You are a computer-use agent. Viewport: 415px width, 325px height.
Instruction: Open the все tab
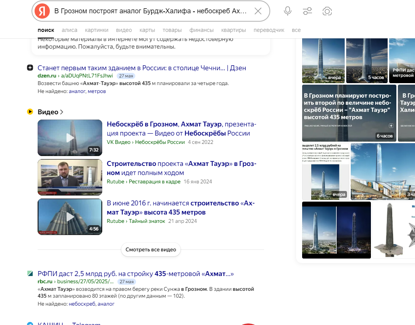tap(296, 30)
